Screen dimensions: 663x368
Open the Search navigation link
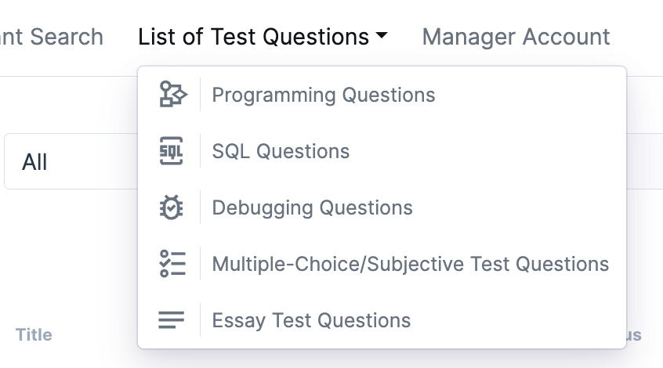click(x=51, y=37)
